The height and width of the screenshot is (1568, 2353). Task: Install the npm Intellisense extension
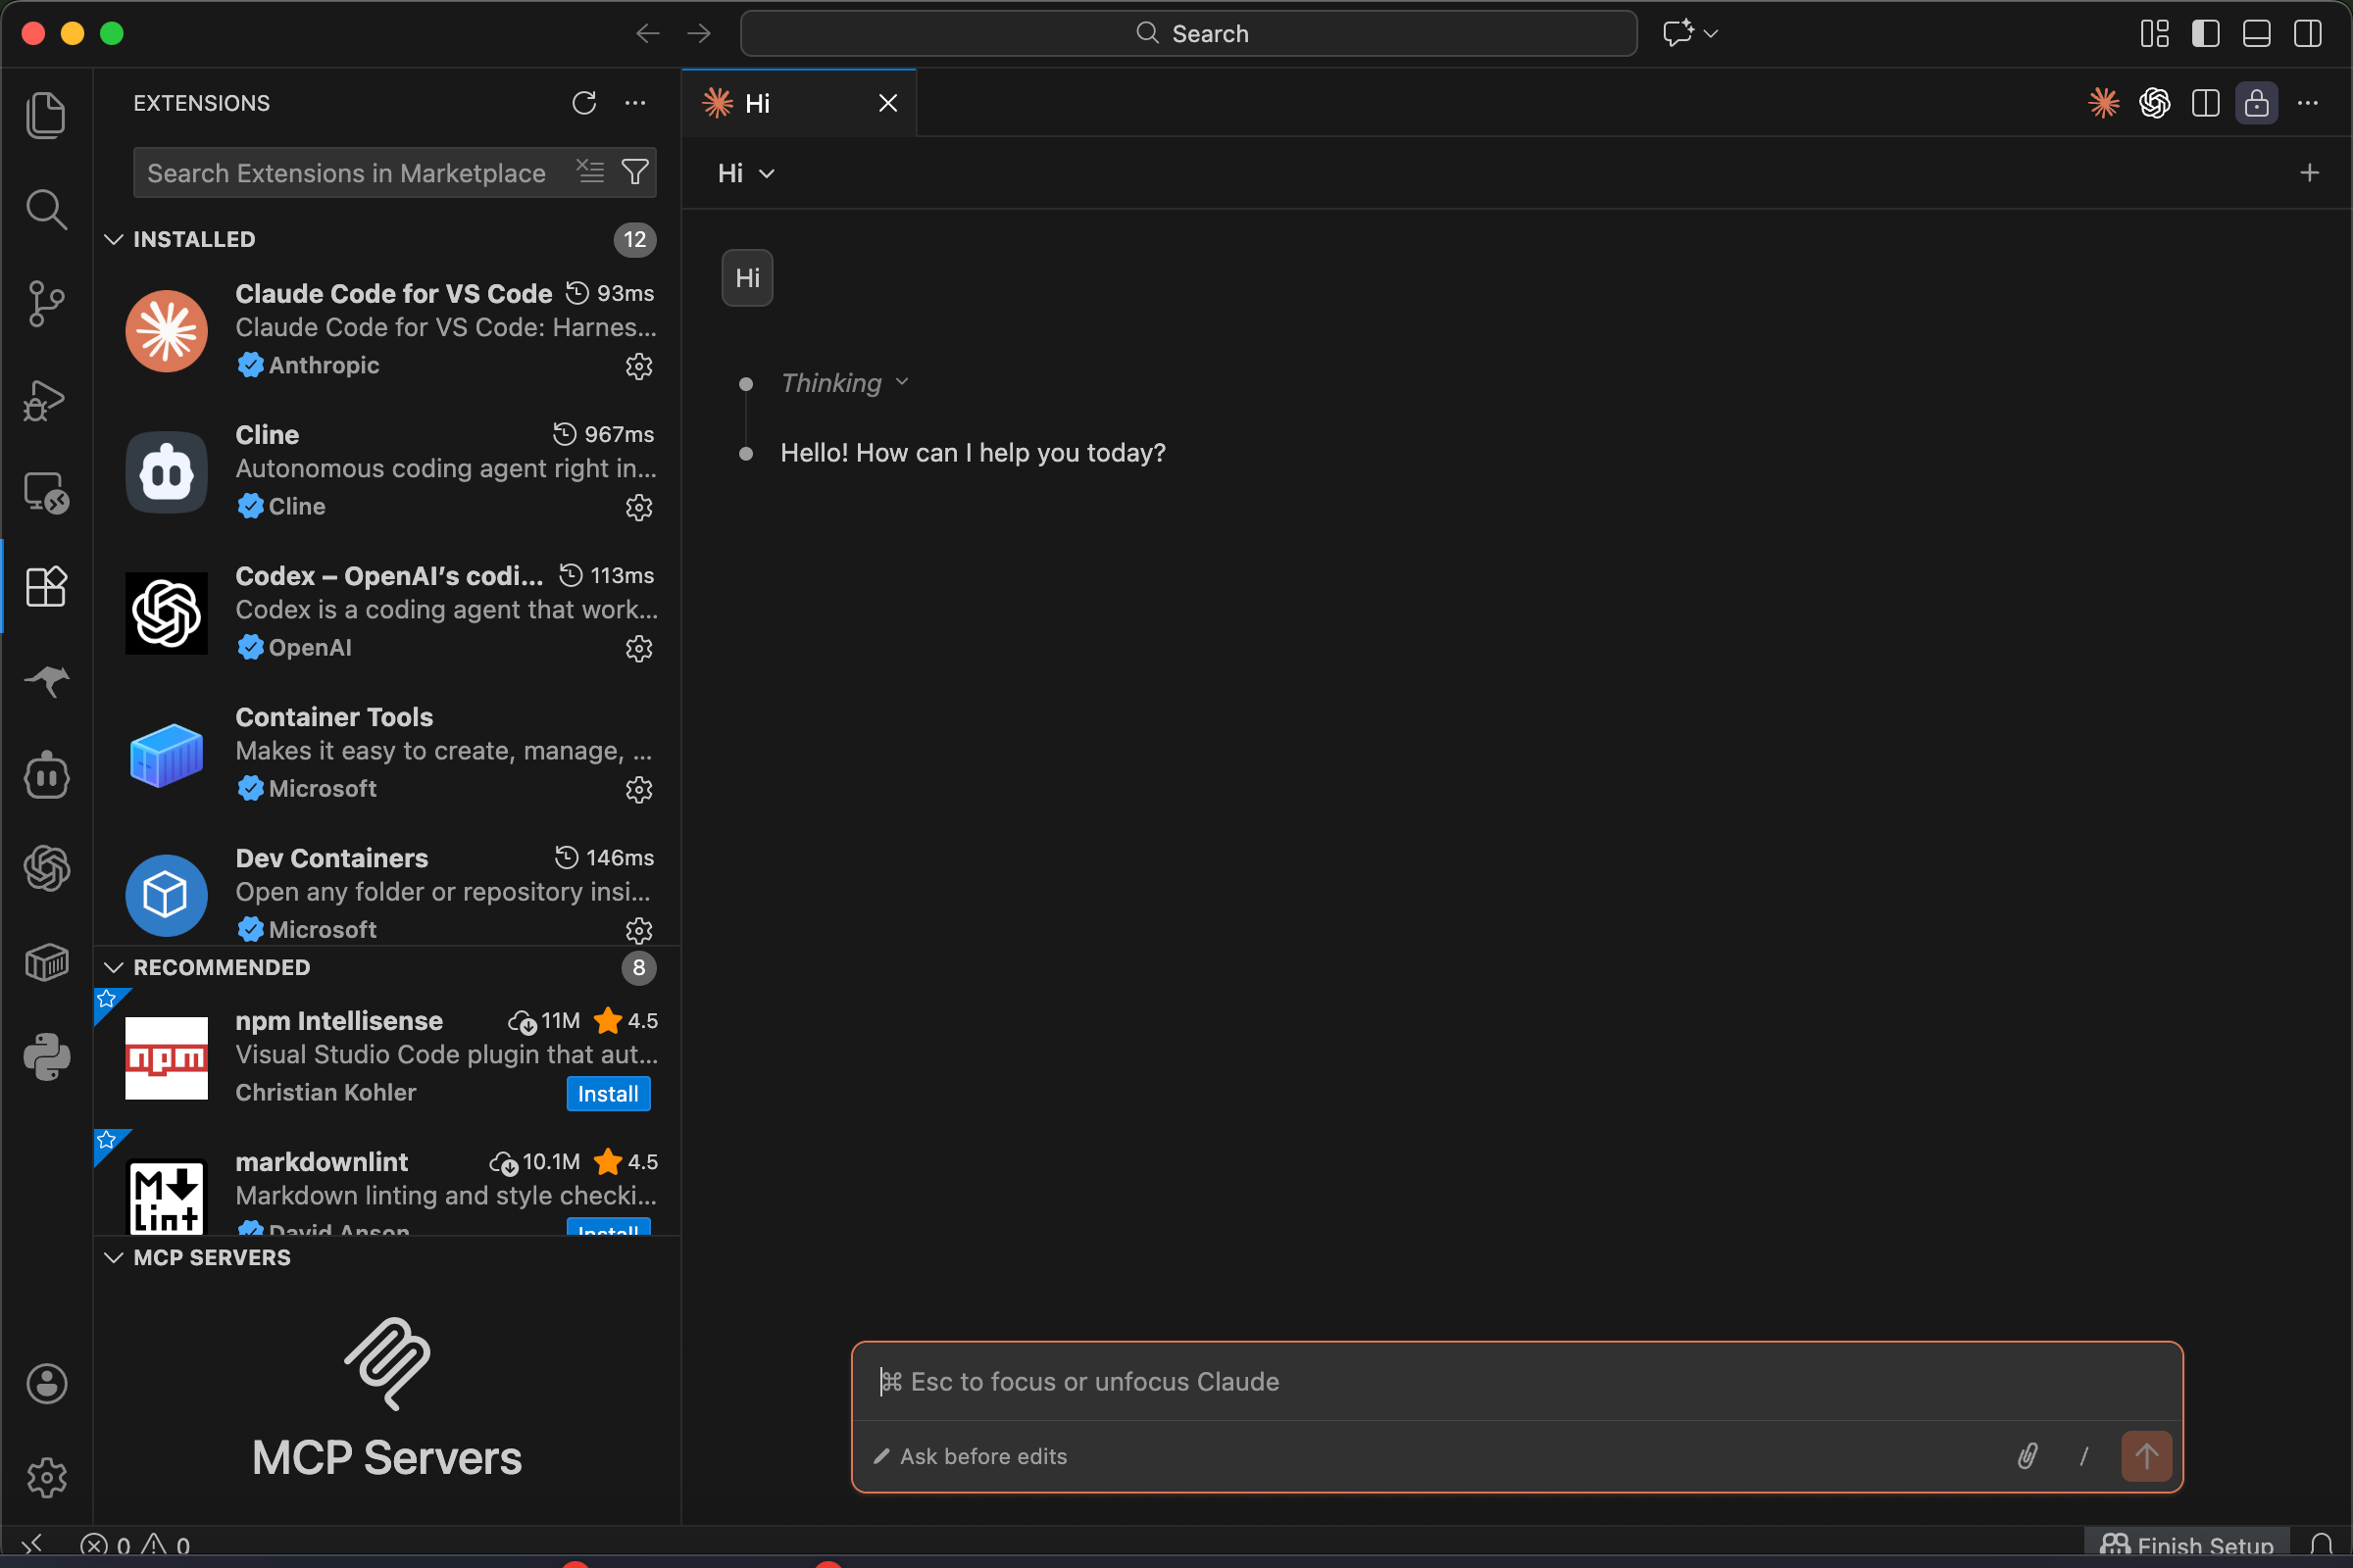(608, 1093)
